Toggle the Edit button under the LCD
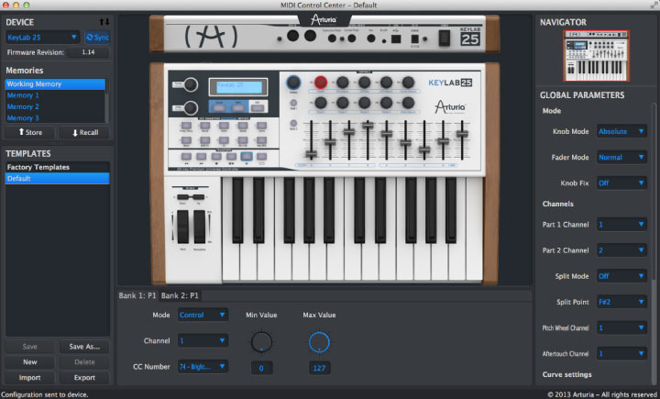The image size is (660, 399). [x=258, y=107]
